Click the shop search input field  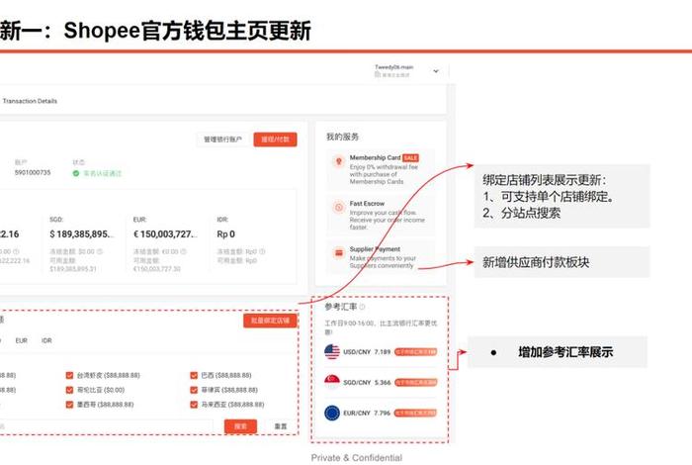(x=106, y=426)
